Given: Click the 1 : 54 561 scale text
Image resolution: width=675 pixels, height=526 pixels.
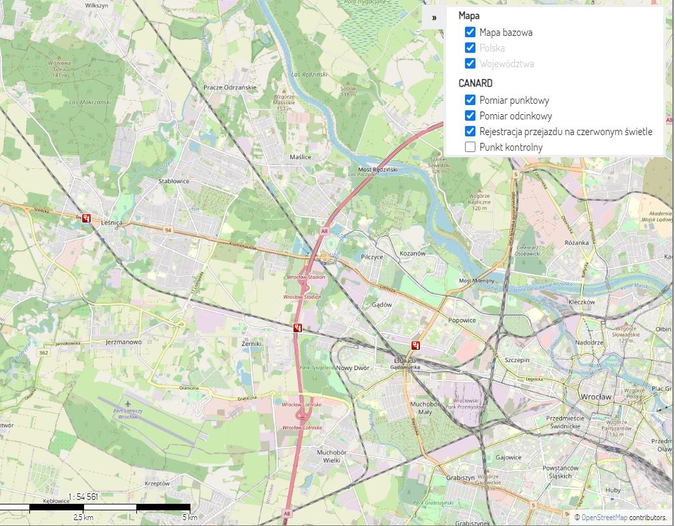Looking at the screenshot, I should pyautogui.click(x=83, y=497).
